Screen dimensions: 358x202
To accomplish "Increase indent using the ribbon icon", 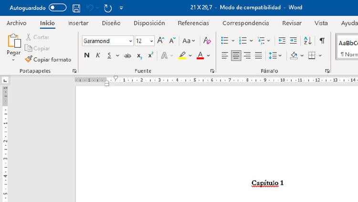I will [x=293, y=41].
